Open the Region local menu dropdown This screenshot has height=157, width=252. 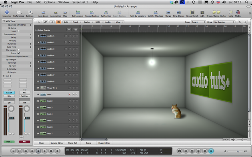click(x=88, y=22)
